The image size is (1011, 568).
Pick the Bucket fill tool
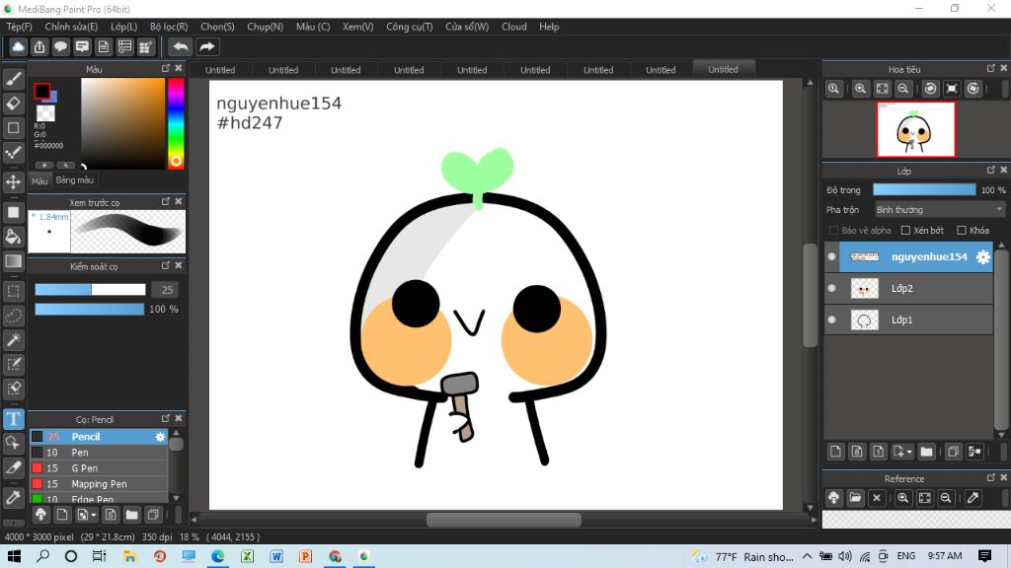(x=14, y=237)
